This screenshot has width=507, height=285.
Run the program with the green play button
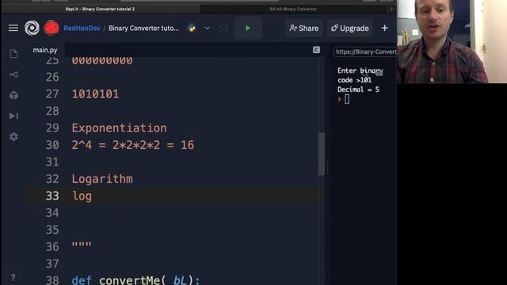(x=248, y=28)
